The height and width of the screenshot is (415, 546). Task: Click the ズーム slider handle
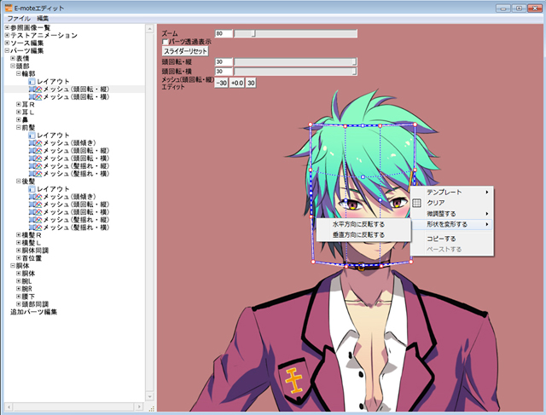[x=253, y=33]
